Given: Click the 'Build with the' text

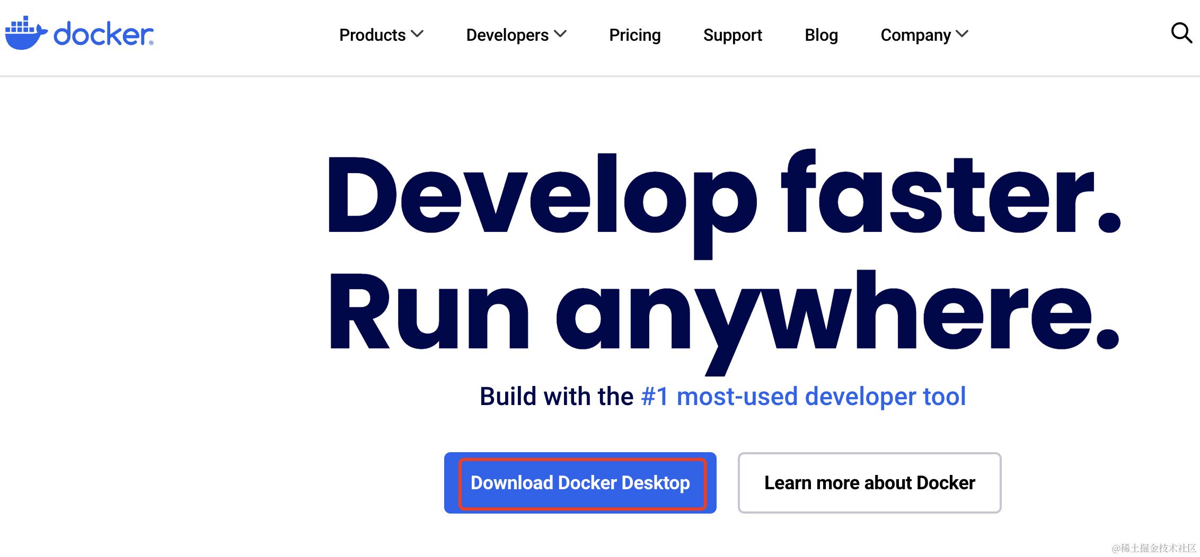Looking at the screenshot, I should pyautogui.click(x=557, y=396).
